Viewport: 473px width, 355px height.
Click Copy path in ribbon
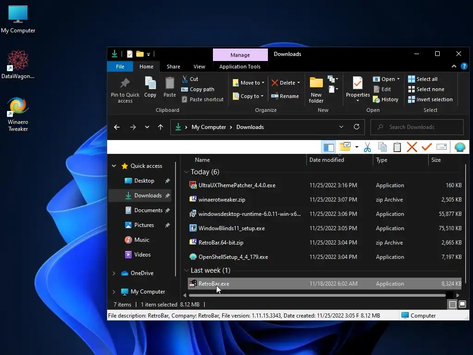point(198,89)
